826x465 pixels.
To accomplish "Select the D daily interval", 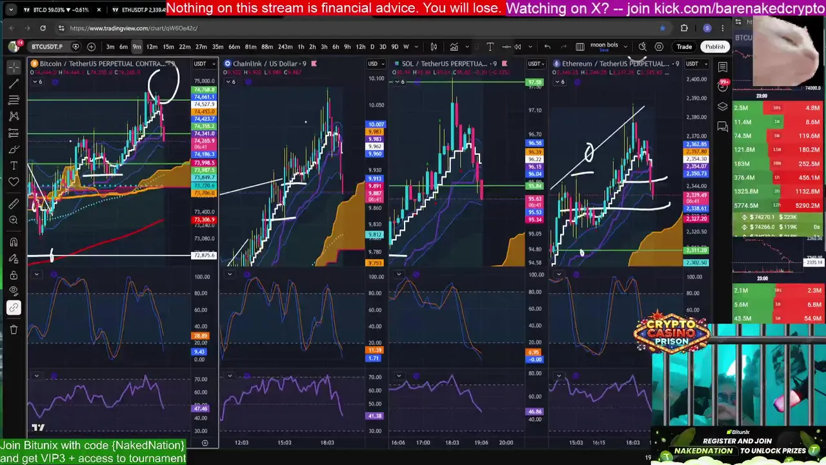I will pos(372,46).
